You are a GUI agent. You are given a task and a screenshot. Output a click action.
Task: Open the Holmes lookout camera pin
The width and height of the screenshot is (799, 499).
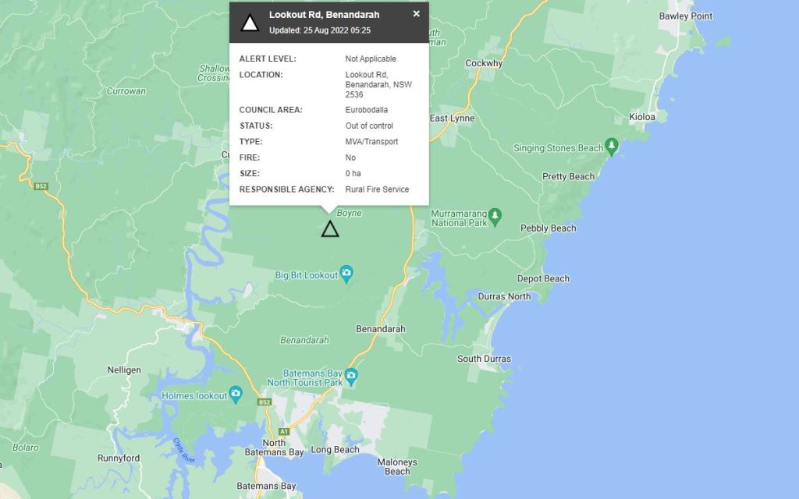pyautogui.click(x=236, y=395)
